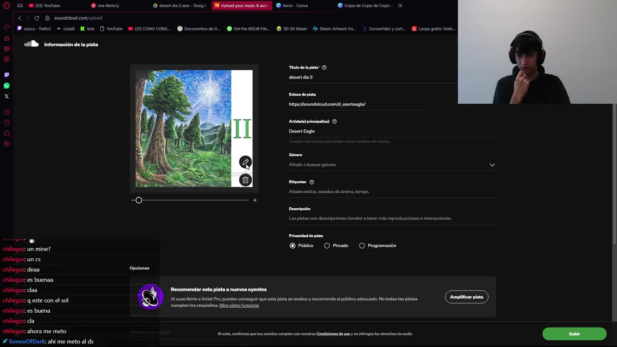Click chat message 'q este con el sol'
This screenshot has width=617, height=347.
(48, 300)
